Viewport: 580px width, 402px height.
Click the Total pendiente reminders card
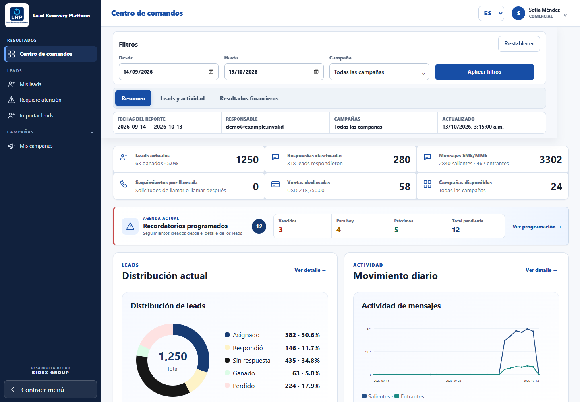(x=476, y=226)
